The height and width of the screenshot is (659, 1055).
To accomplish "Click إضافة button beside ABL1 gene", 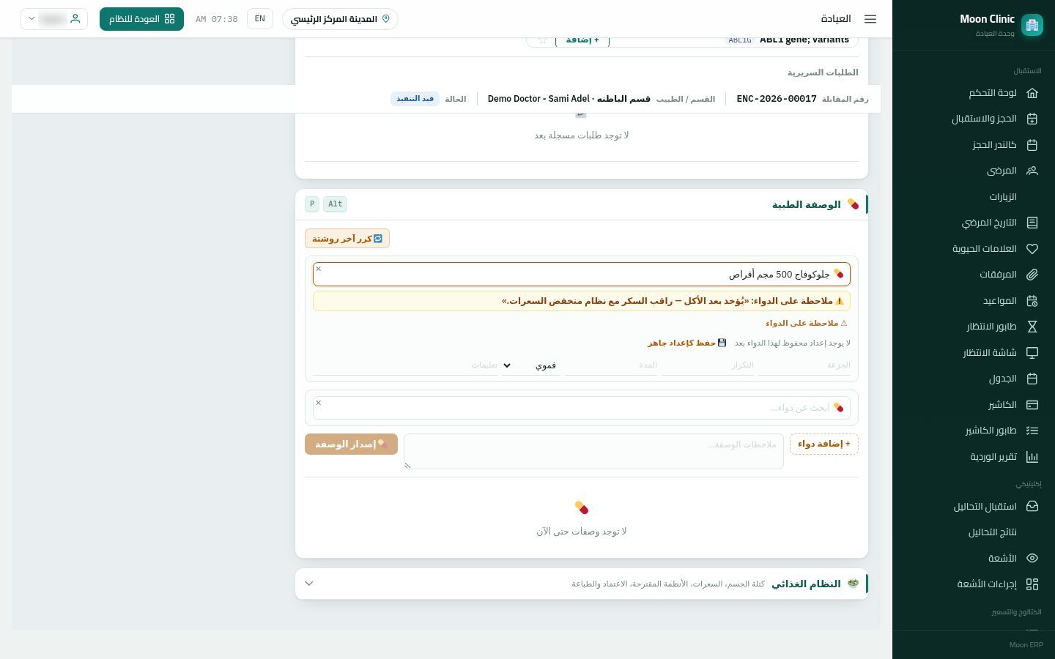I will coord(582,40).
